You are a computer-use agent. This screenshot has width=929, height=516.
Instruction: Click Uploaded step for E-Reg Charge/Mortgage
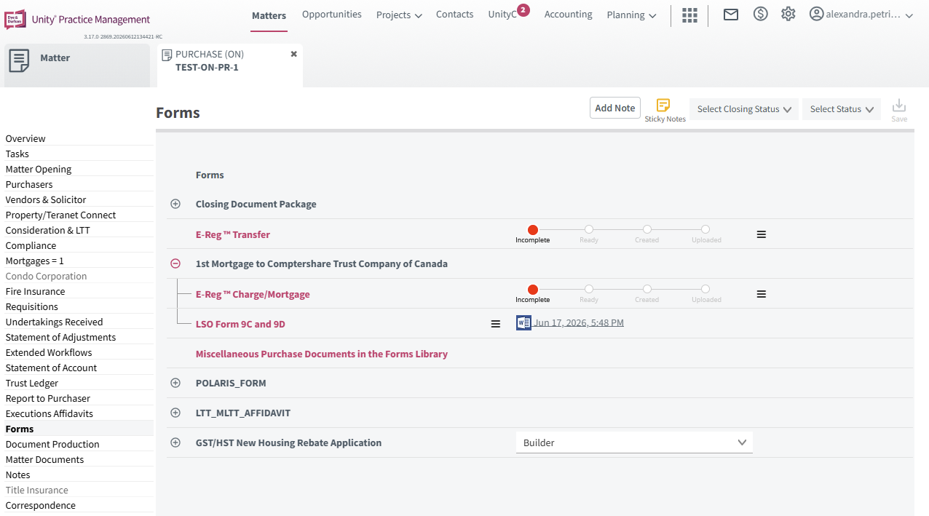[705, 289]
